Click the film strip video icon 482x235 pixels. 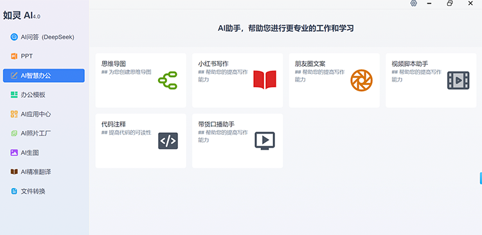458,80
